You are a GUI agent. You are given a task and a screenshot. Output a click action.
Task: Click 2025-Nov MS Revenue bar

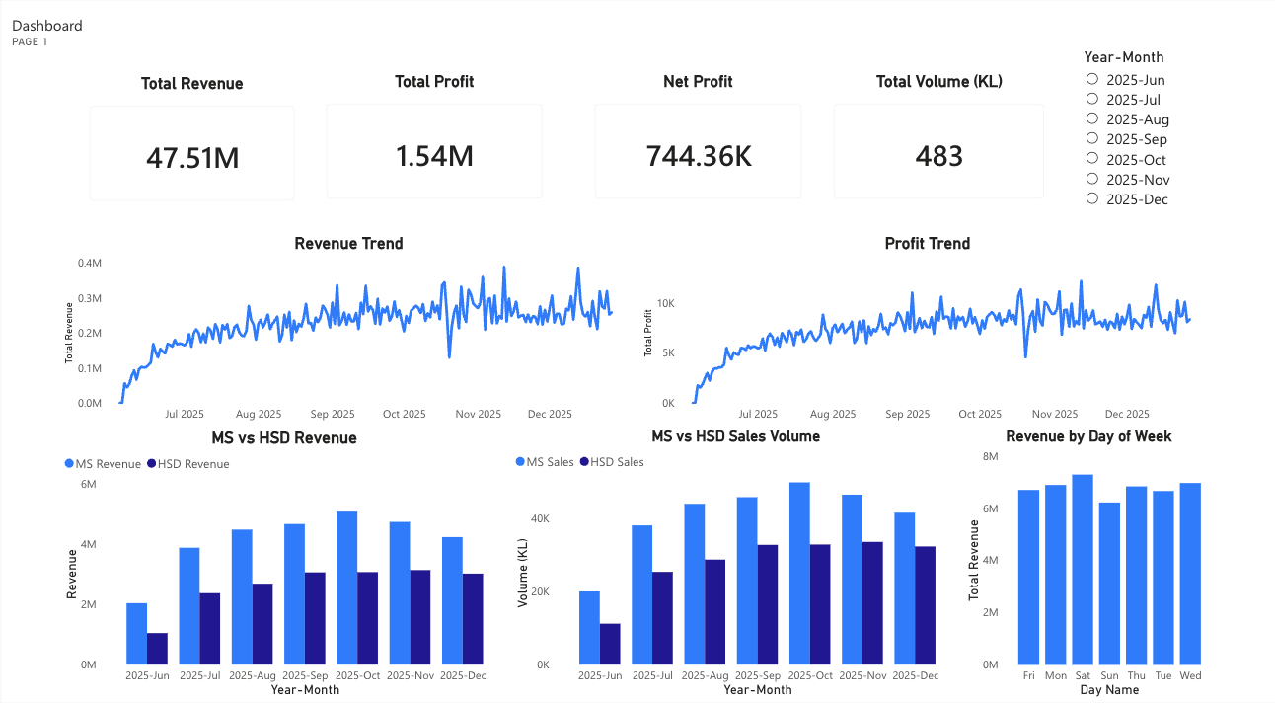tap(400, 592)
